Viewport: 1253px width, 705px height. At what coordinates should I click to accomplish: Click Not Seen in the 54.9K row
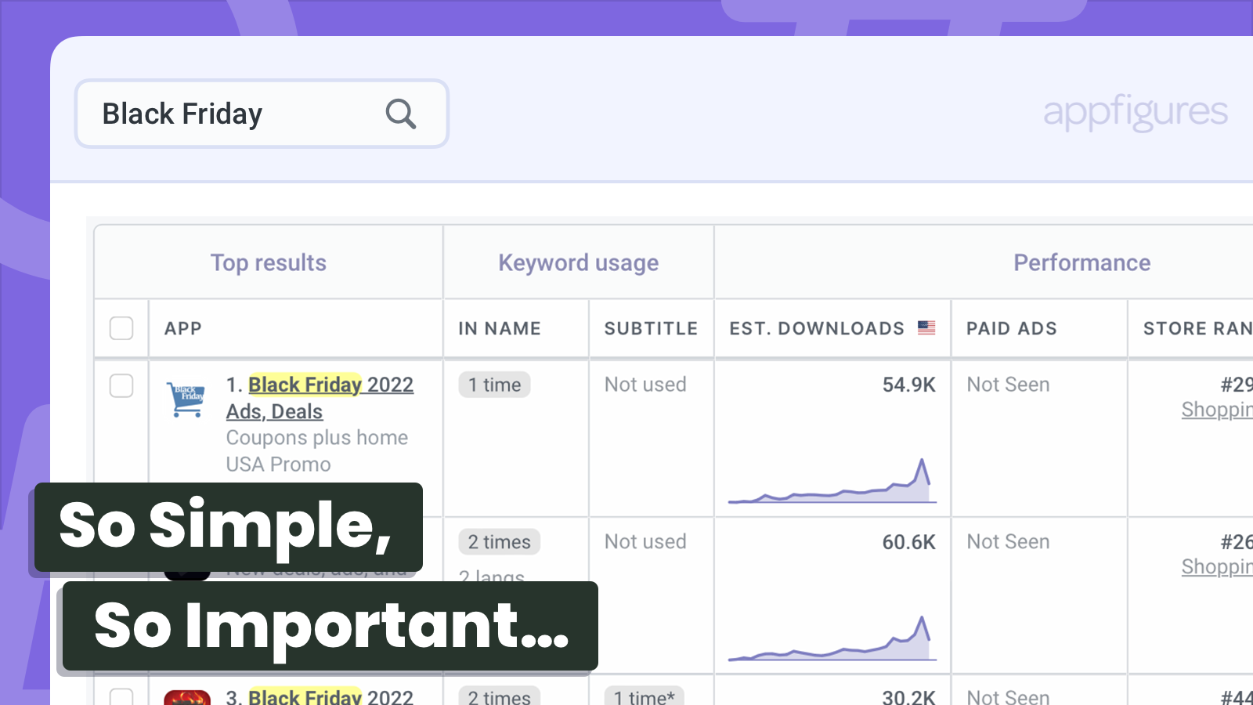(1008, 385)
